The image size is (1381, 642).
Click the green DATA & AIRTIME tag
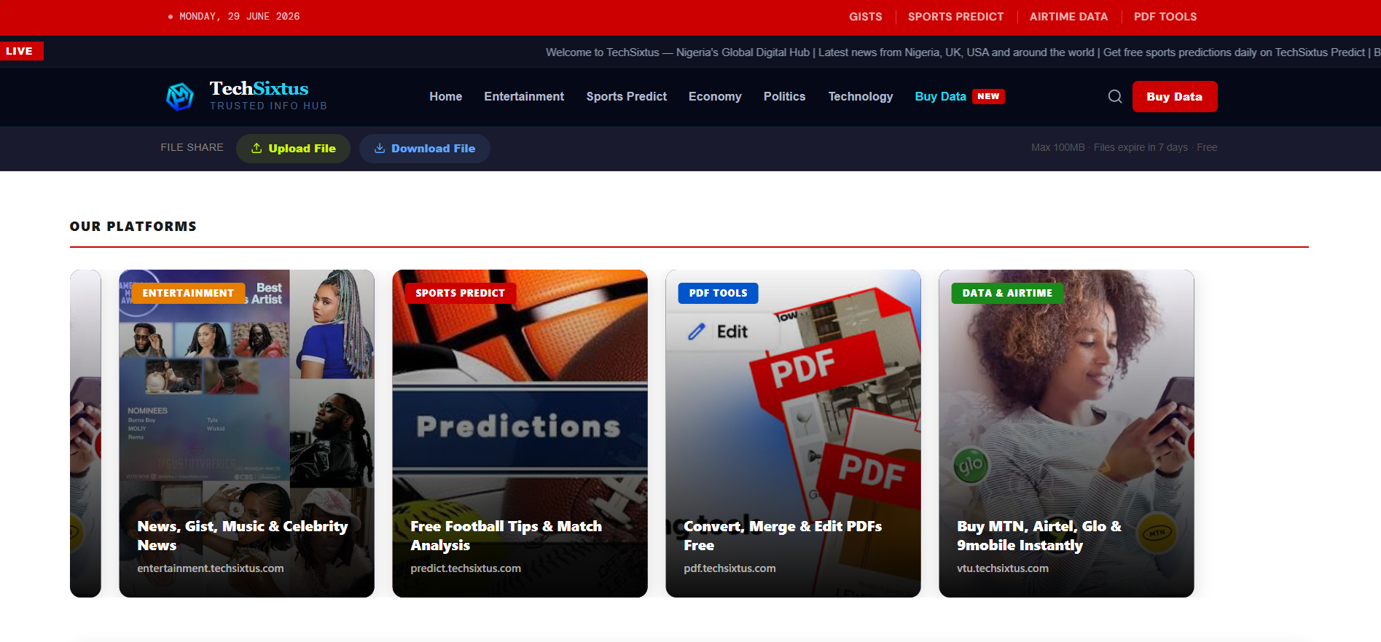point(1007,293)
